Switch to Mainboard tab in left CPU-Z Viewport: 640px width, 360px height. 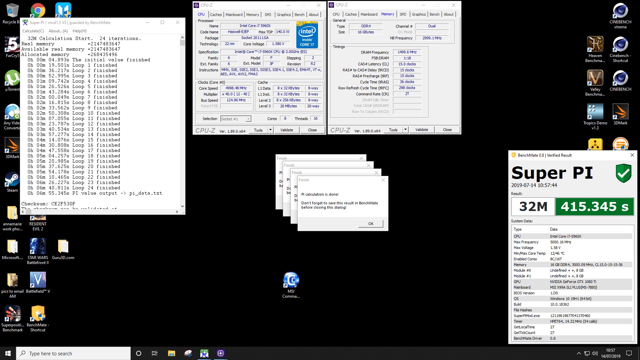(234, 15)
